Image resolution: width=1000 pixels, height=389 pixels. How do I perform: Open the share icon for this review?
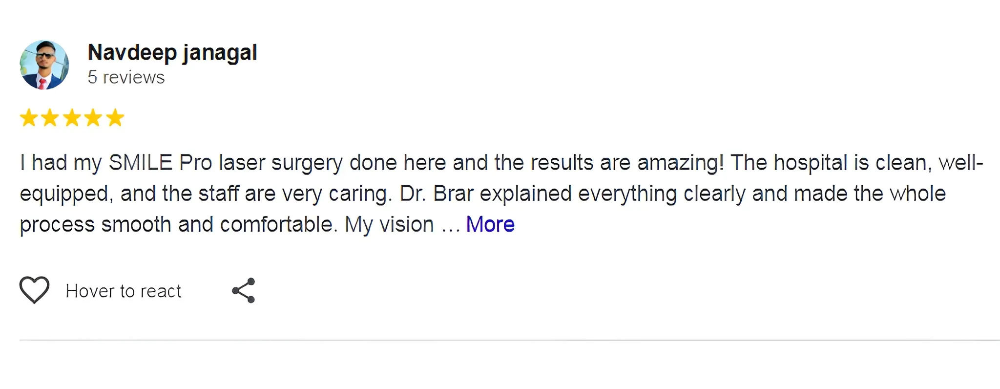244,290
